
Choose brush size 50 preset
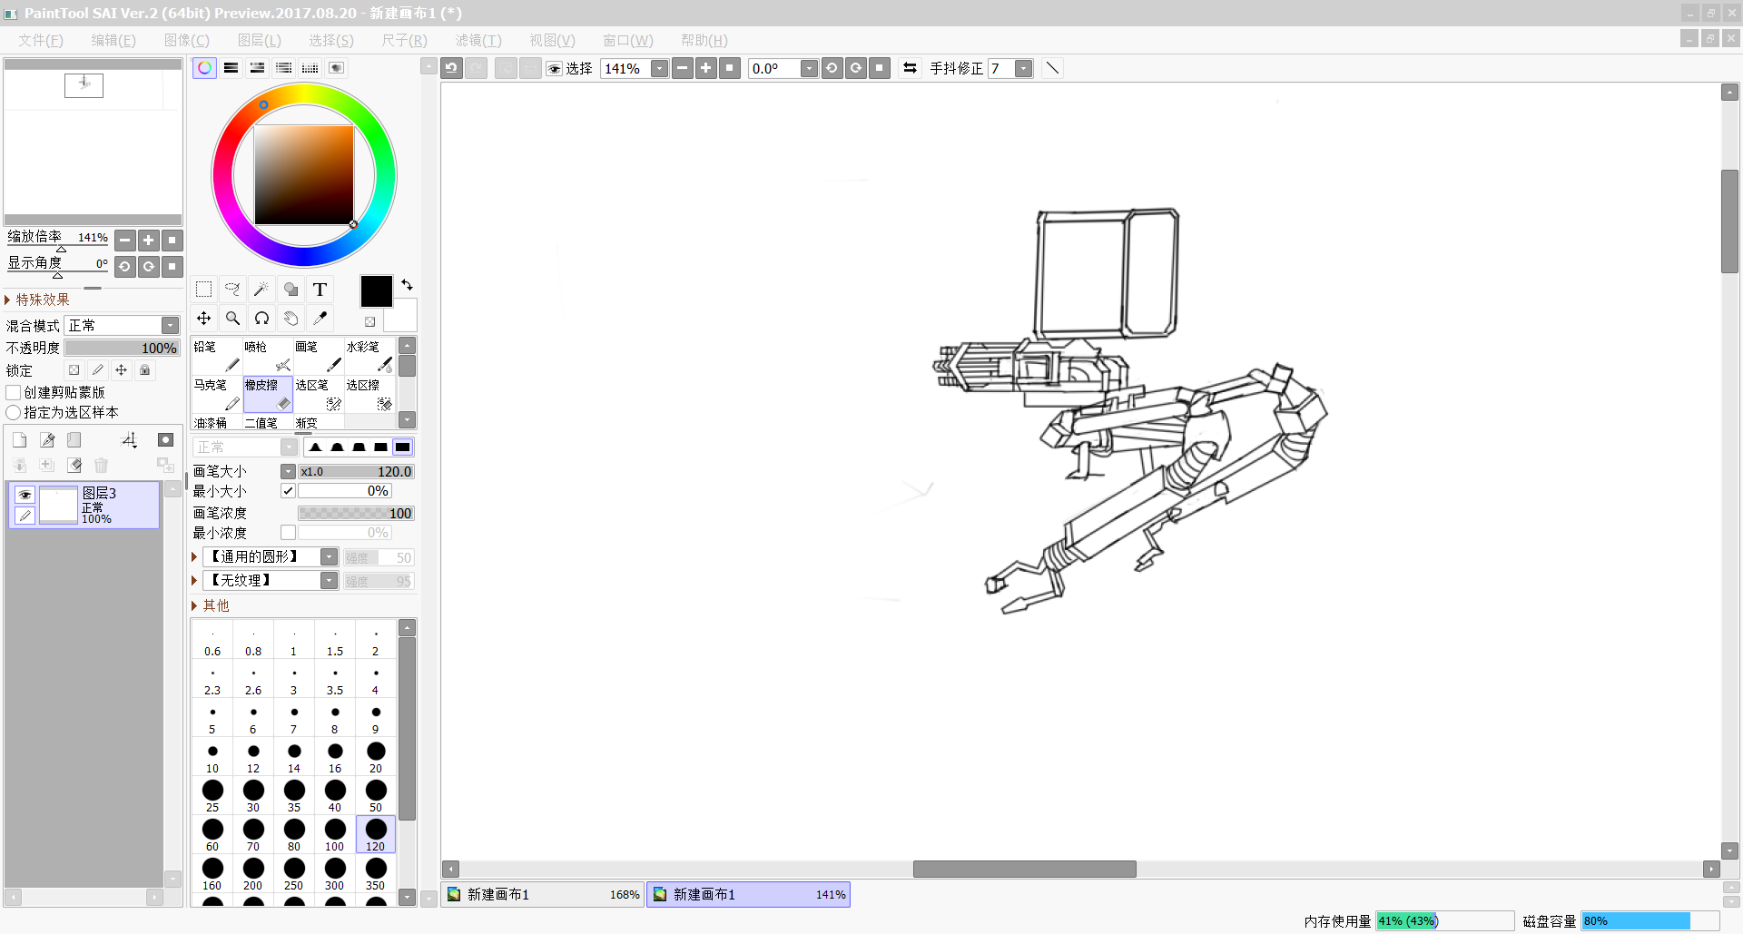(376, 795)
